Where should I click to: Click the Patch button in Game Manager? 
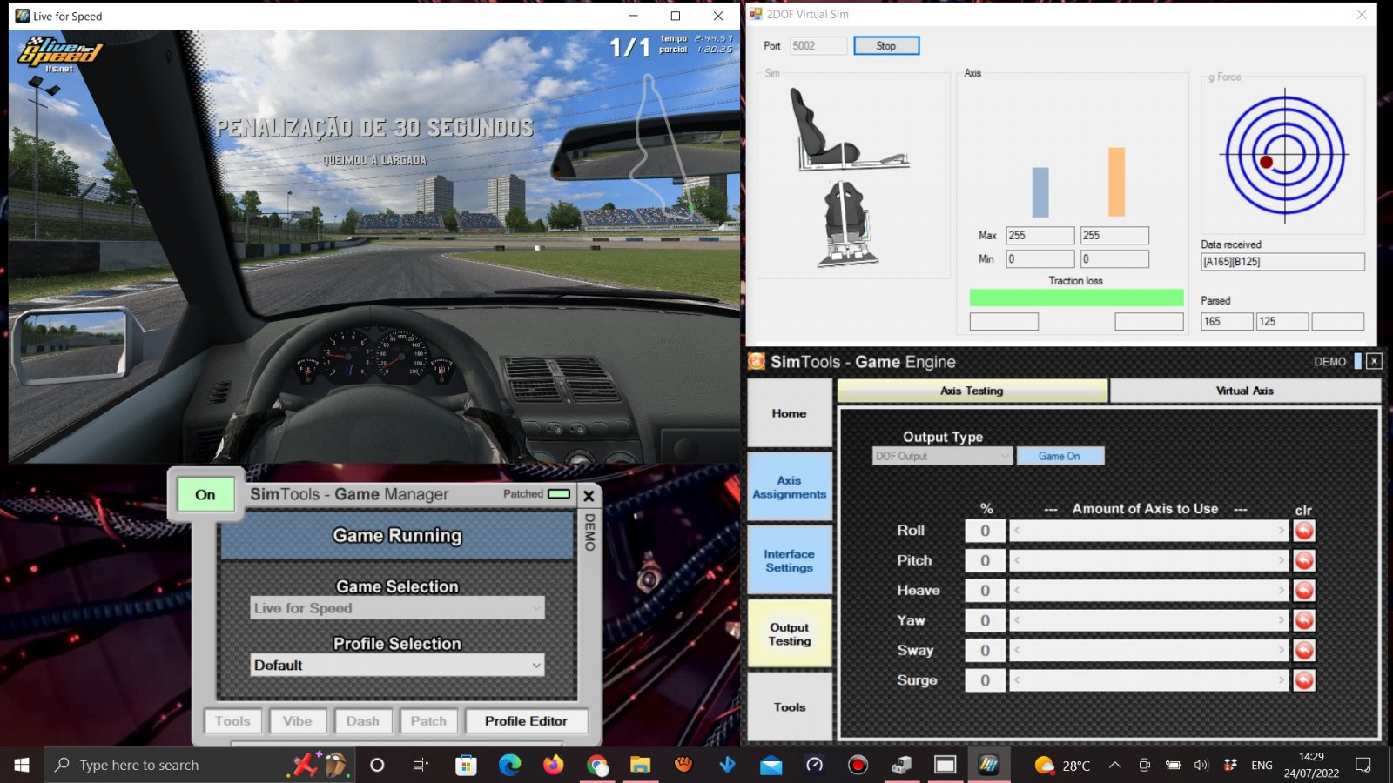(428, 721)
